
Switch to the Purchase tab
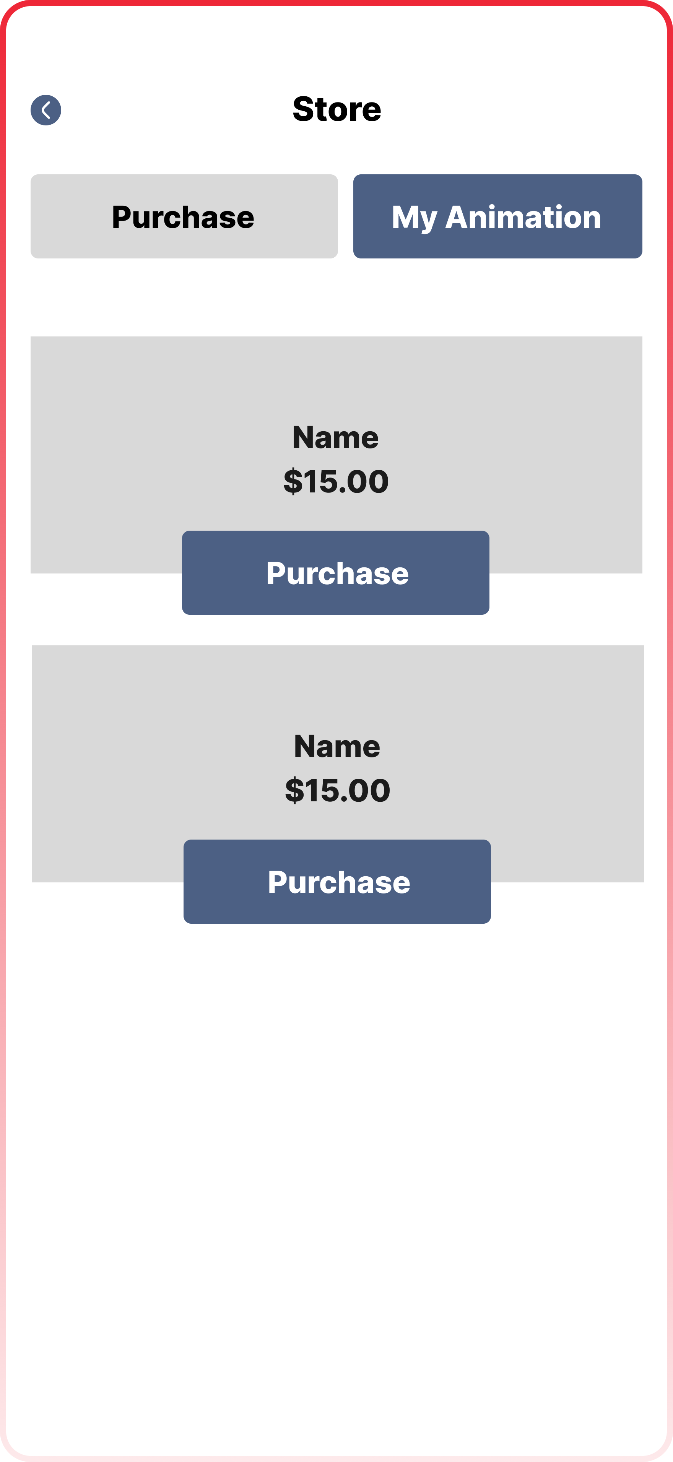184,216
